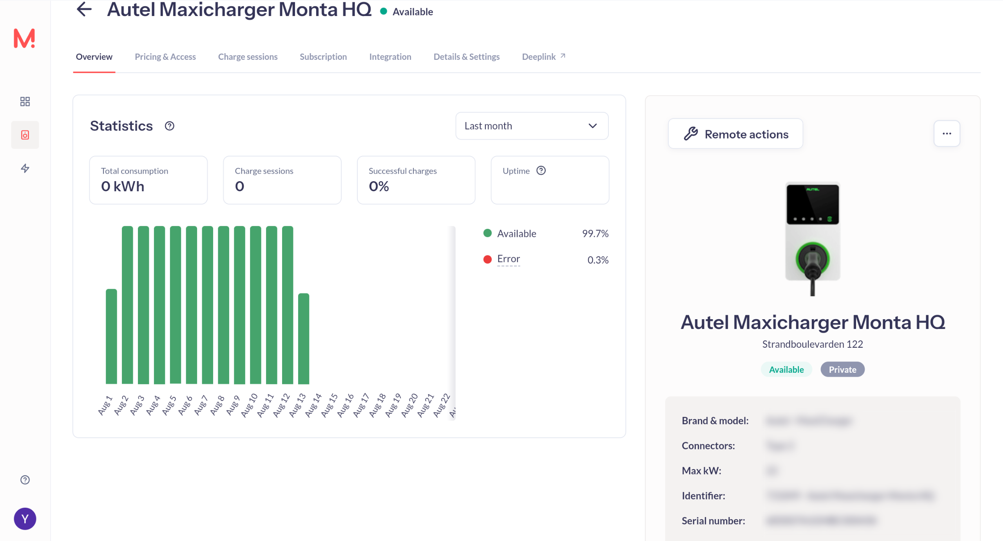Open the Charge sessions tab
Screen dimensions: 1003x541
pyautogui.click(x=248, y=57)
